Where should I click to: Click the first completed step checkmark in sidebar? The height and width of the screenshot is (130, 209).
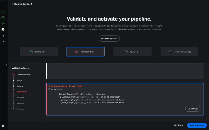click(3, 12)
